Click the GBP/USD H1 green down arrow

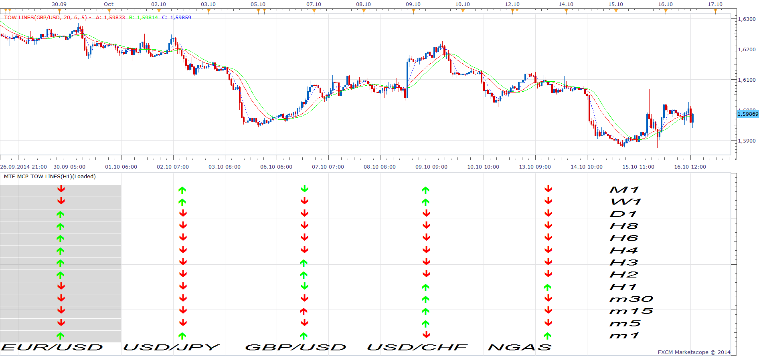(x=305, y=286)
